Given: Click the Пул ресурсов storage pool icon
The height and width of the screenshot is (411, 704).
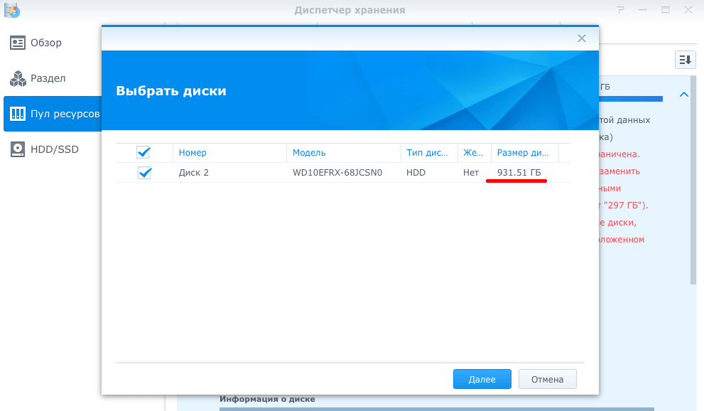Looking at the screenshot, I should pos(18,114).
